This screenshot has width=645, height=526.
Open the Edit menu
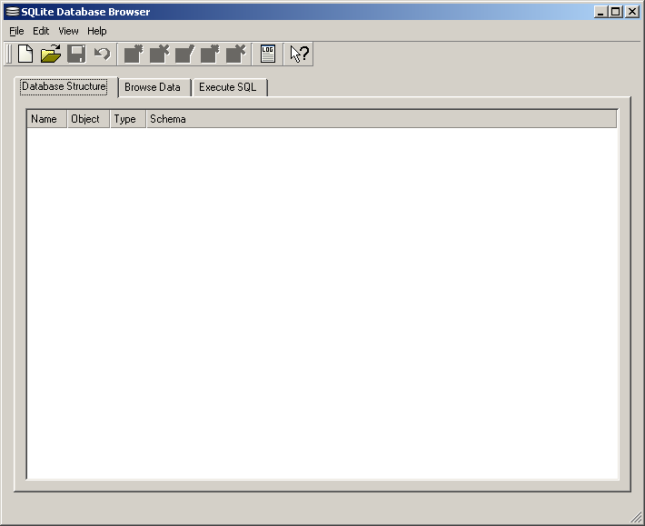(x=41, y=31)
